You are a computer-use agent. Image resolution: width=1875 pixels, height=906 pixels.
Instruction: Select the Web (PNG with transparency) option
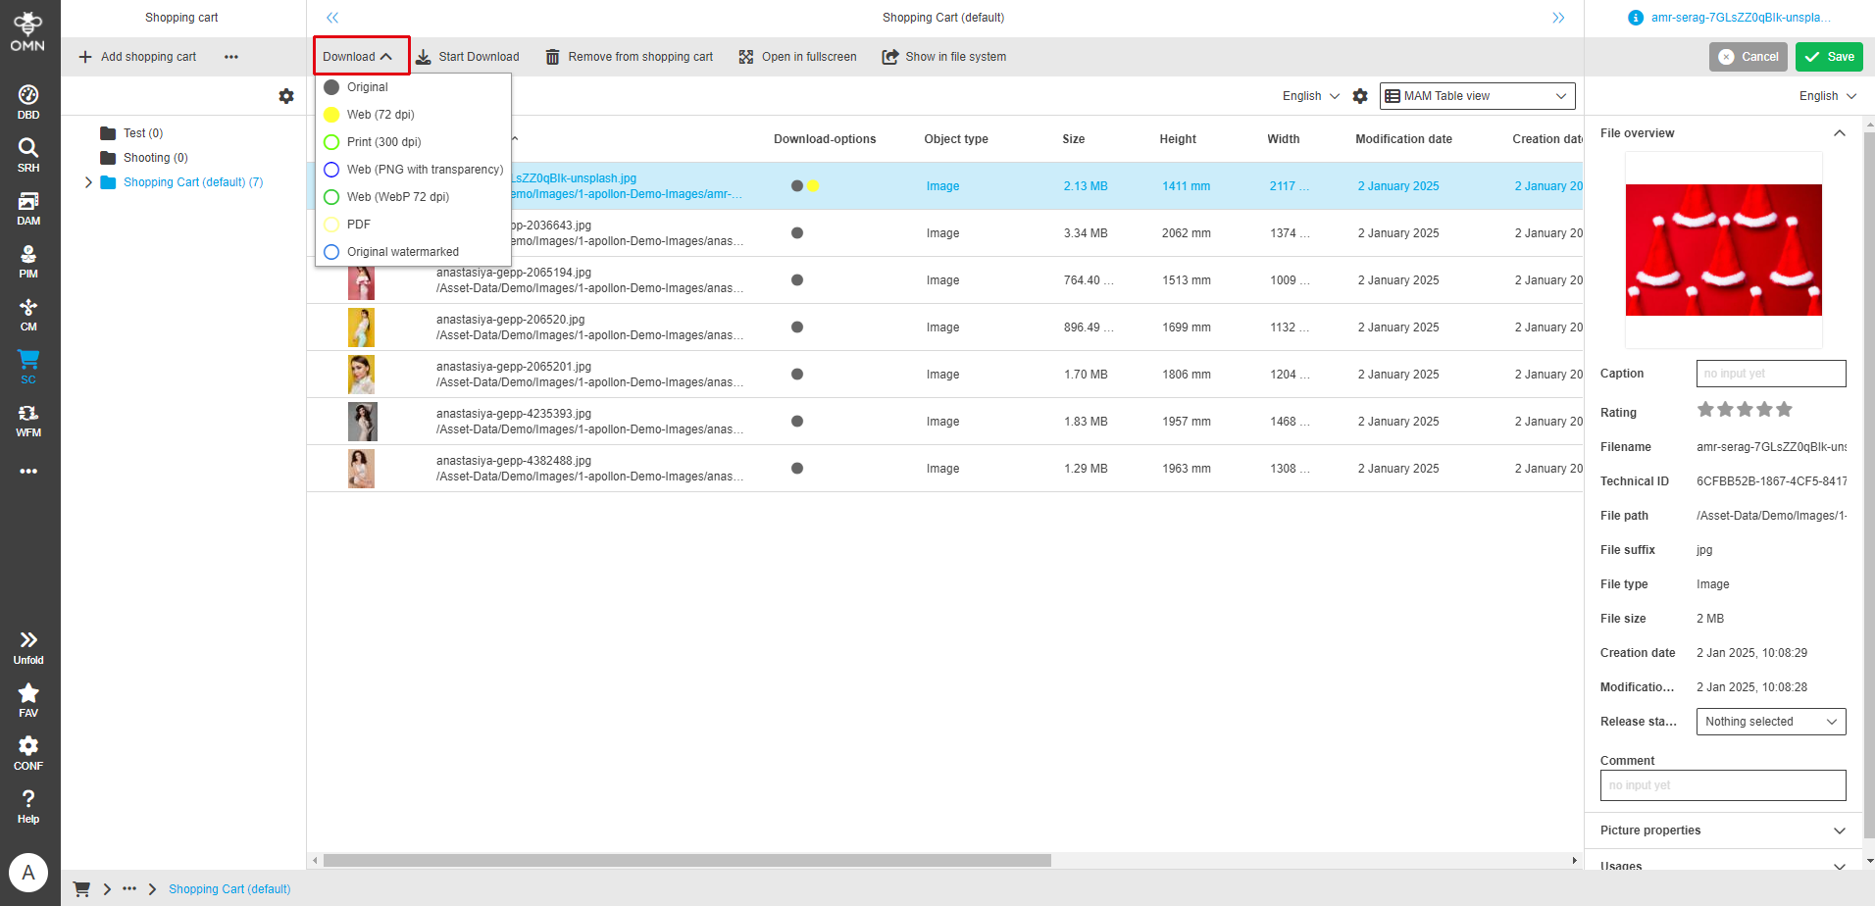[x=424, y=169]
